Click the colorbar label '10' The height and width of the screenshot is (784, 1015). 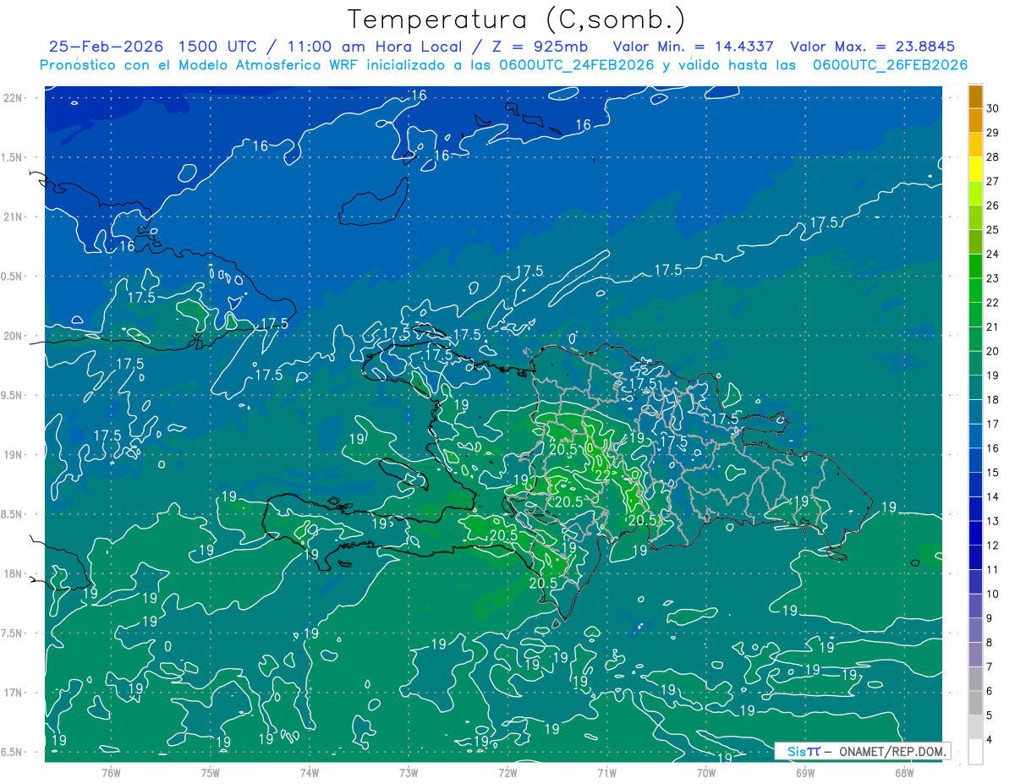[x=992, y=594]
